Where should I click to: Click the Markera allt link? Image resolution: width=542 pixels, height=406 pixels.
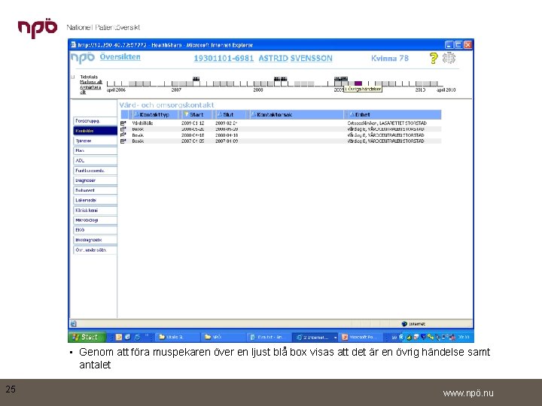(91, 82)
